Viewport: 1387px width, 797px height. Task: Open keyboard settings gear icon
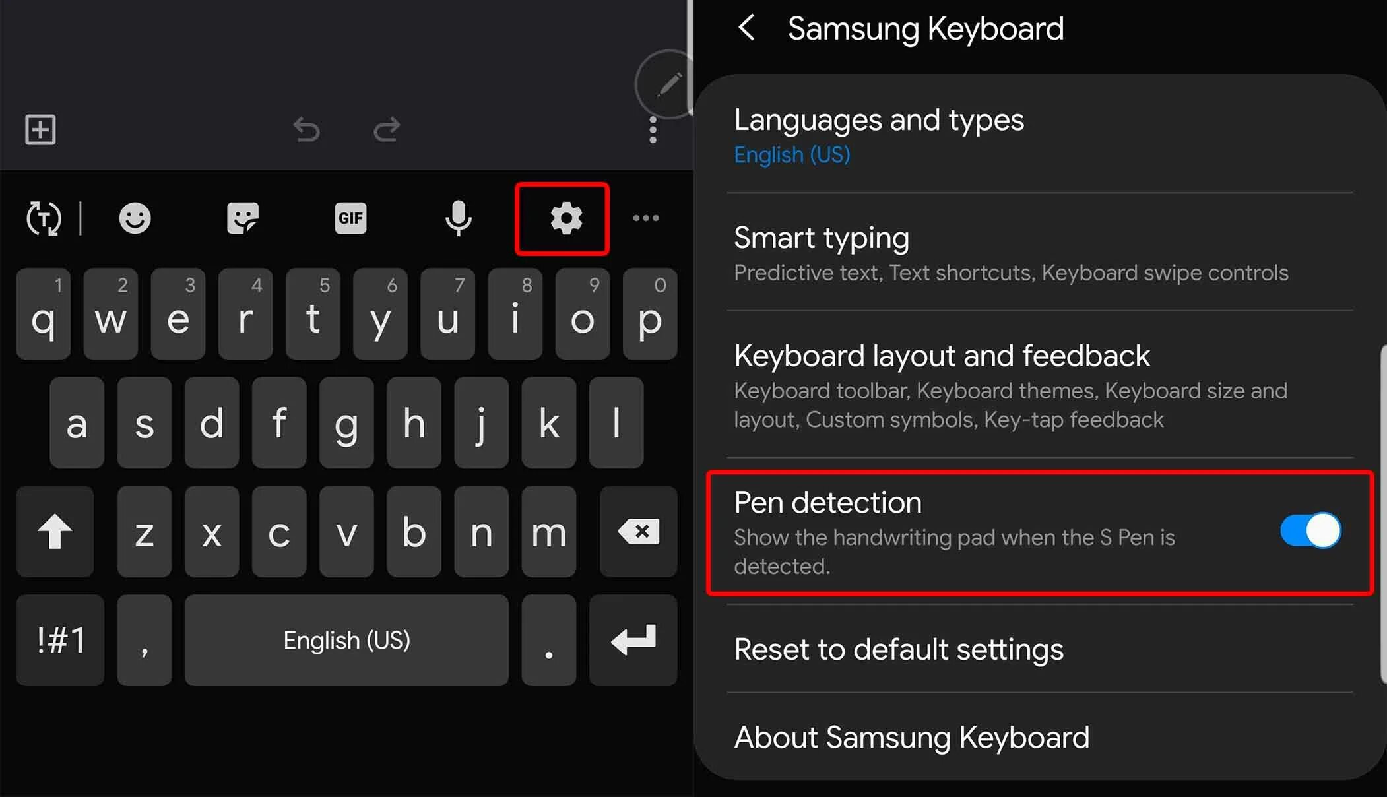(x=565, y=218)
